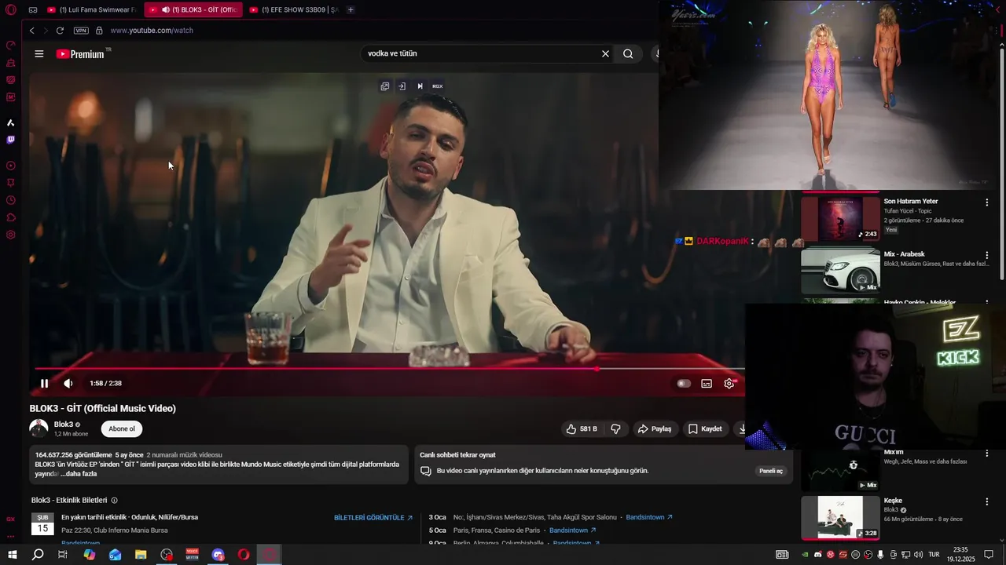Open Discord from the taskbar
This screenshot has width=1006, height=565.
coord(218,555)
